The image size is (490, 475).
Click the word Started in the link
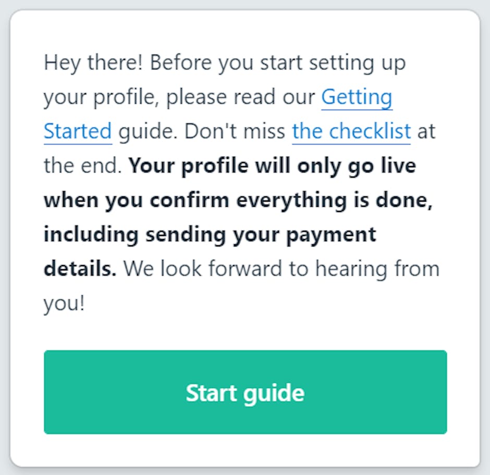click(x=78, y=131)
